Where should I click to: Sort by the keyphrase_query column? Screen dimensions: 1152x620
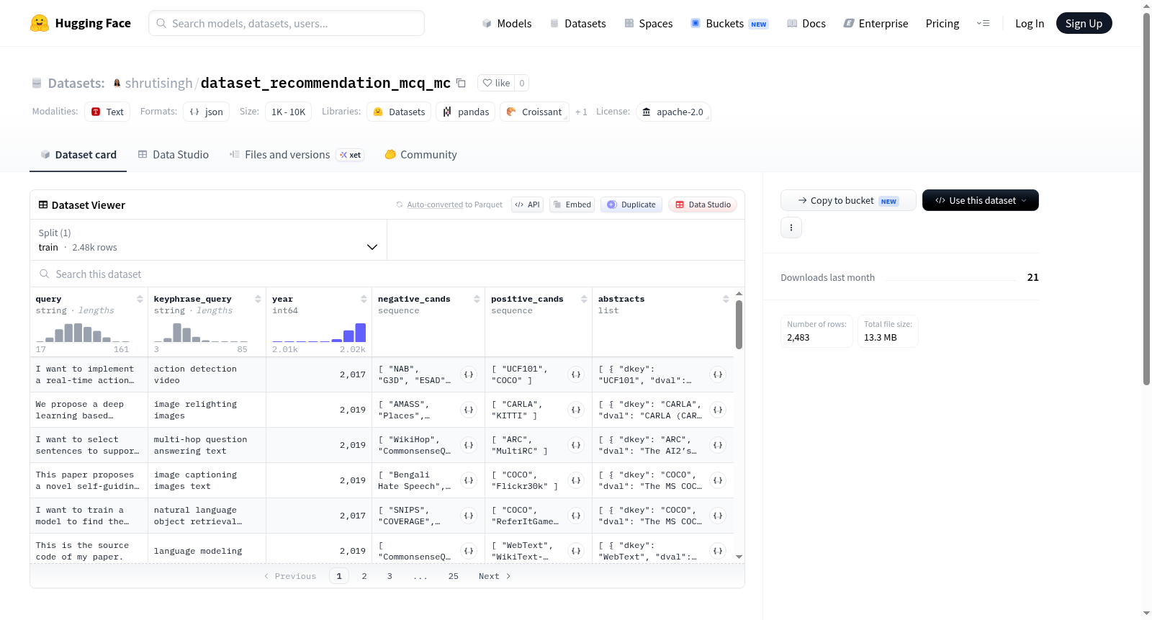click(x=258, y=299)
